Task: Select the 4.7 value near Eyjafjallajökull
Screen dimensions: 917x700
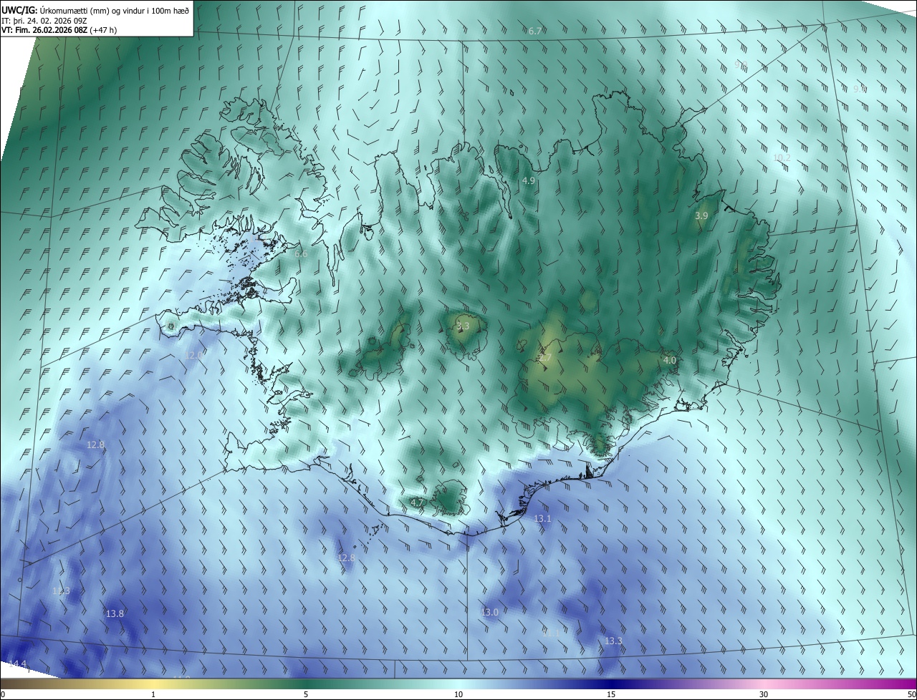Action: (x=417, y=502)
